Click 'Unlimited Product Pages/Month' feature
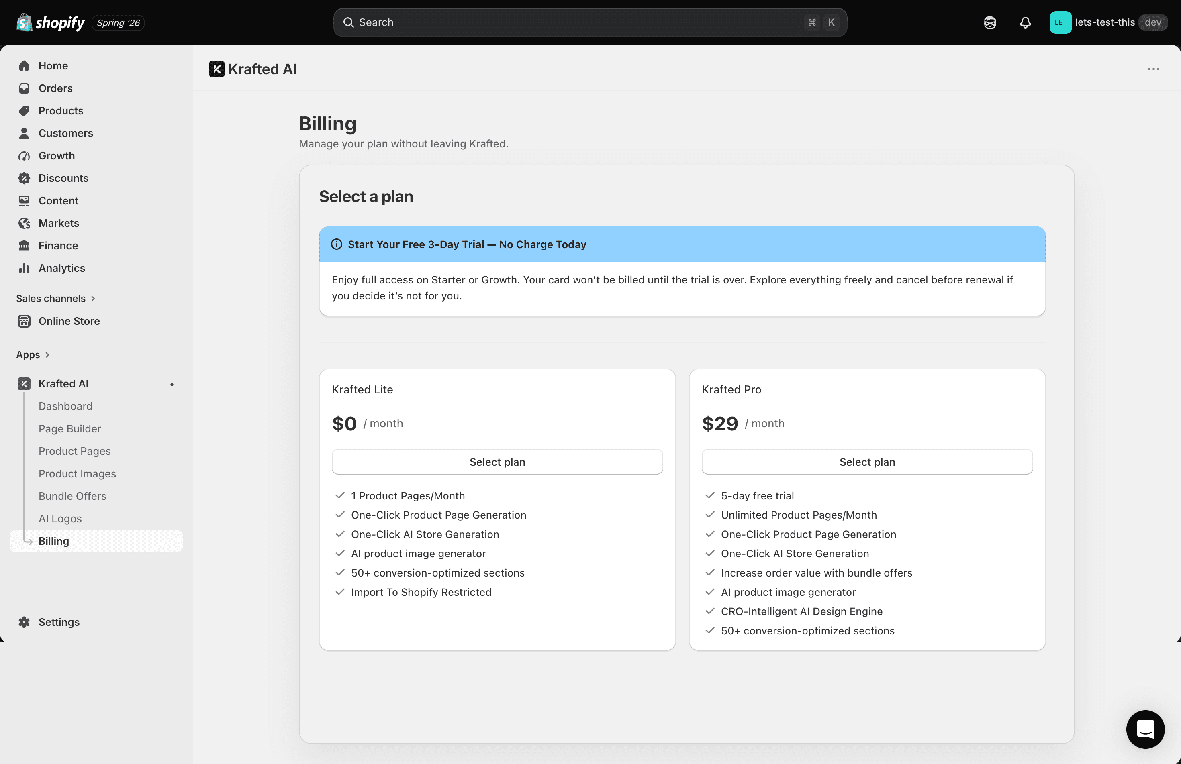This screenshot has width=1181, height=764. (x=799, y=515)
